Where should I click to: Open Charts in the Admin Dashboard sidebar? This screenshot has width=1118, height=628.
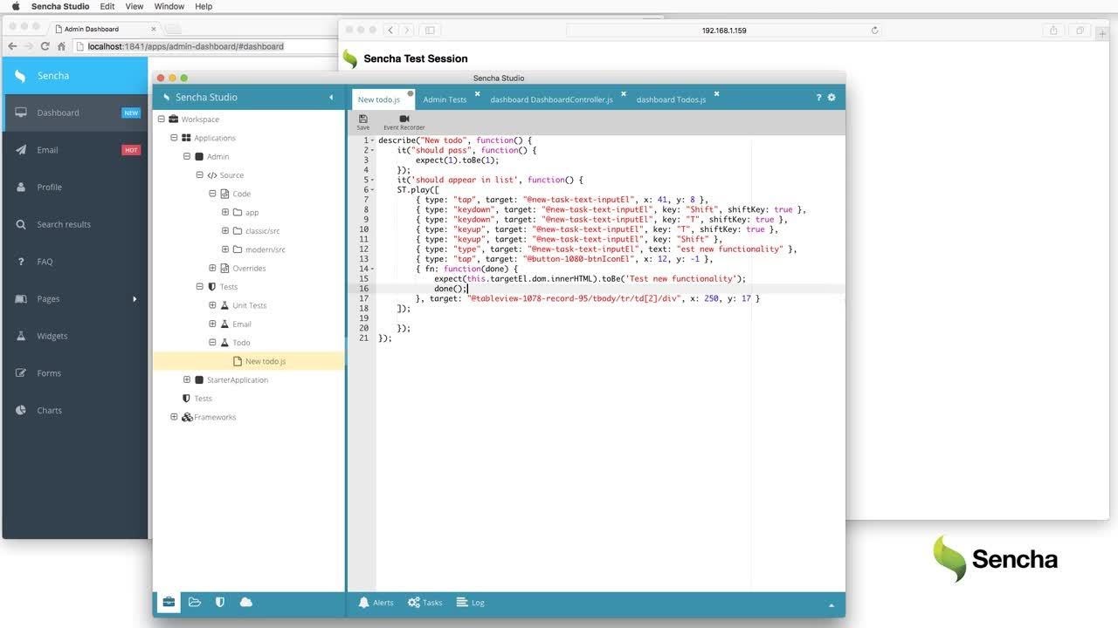75,410
